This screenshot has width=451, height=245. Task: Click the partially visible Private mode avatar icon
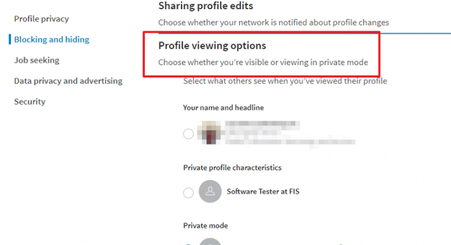coord(210,241)
